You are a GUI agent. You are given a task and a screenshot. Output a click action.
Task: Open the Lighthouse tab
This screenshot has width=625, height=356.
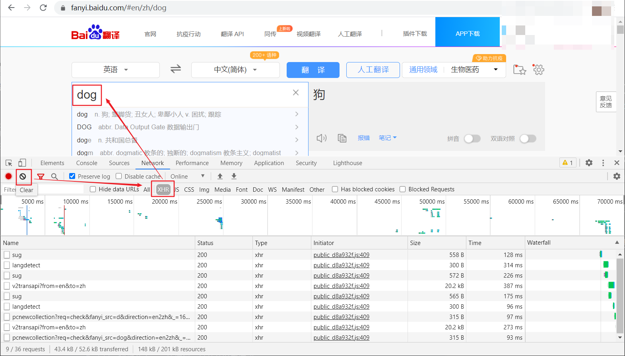347,163
